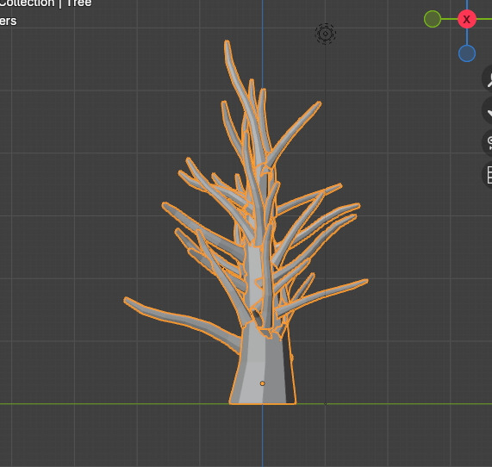Snap view to the green negative Y axis circle
The image size is (492, 467).
pos(433,19)
